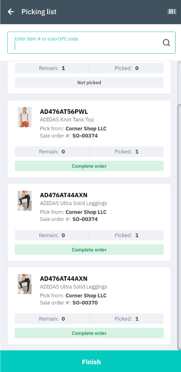The height and width of the screenshot is (372, 181).
Task: Tap Complete order for leggings SO-00370
Action: (x=89, y=333)
